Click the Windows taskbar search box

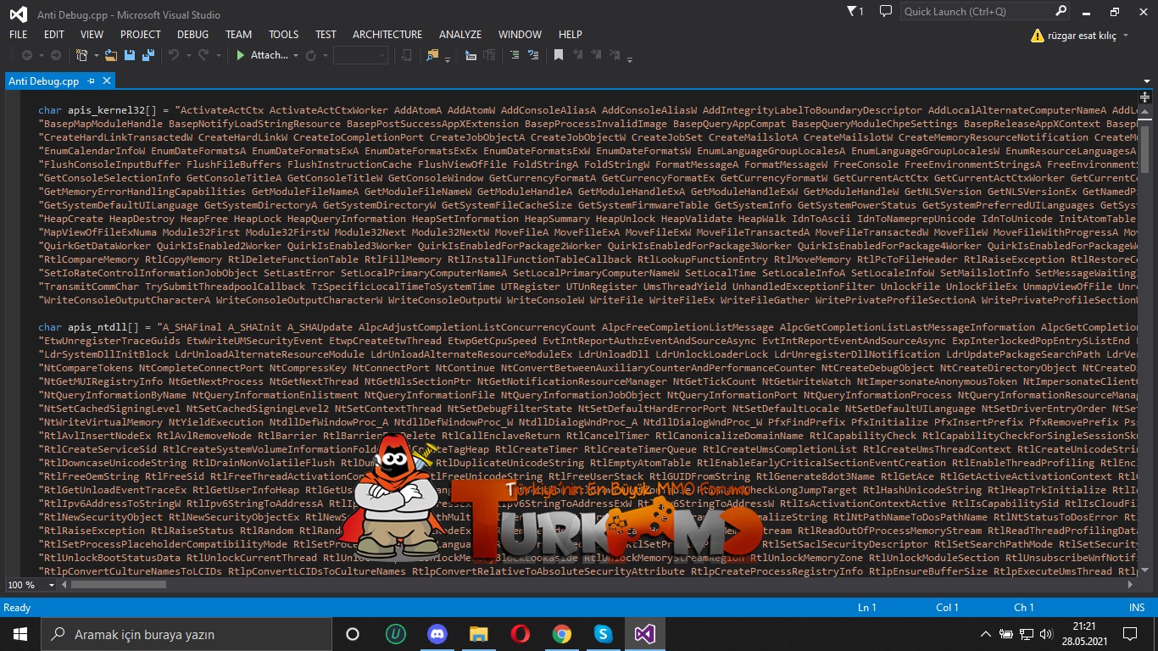click(x=186, y=634)
